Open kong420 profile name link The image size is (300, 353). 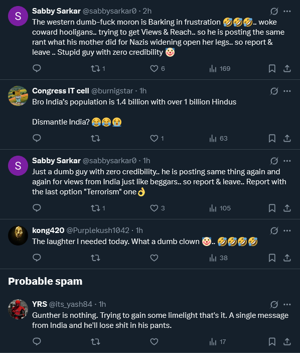pos(48,230)
